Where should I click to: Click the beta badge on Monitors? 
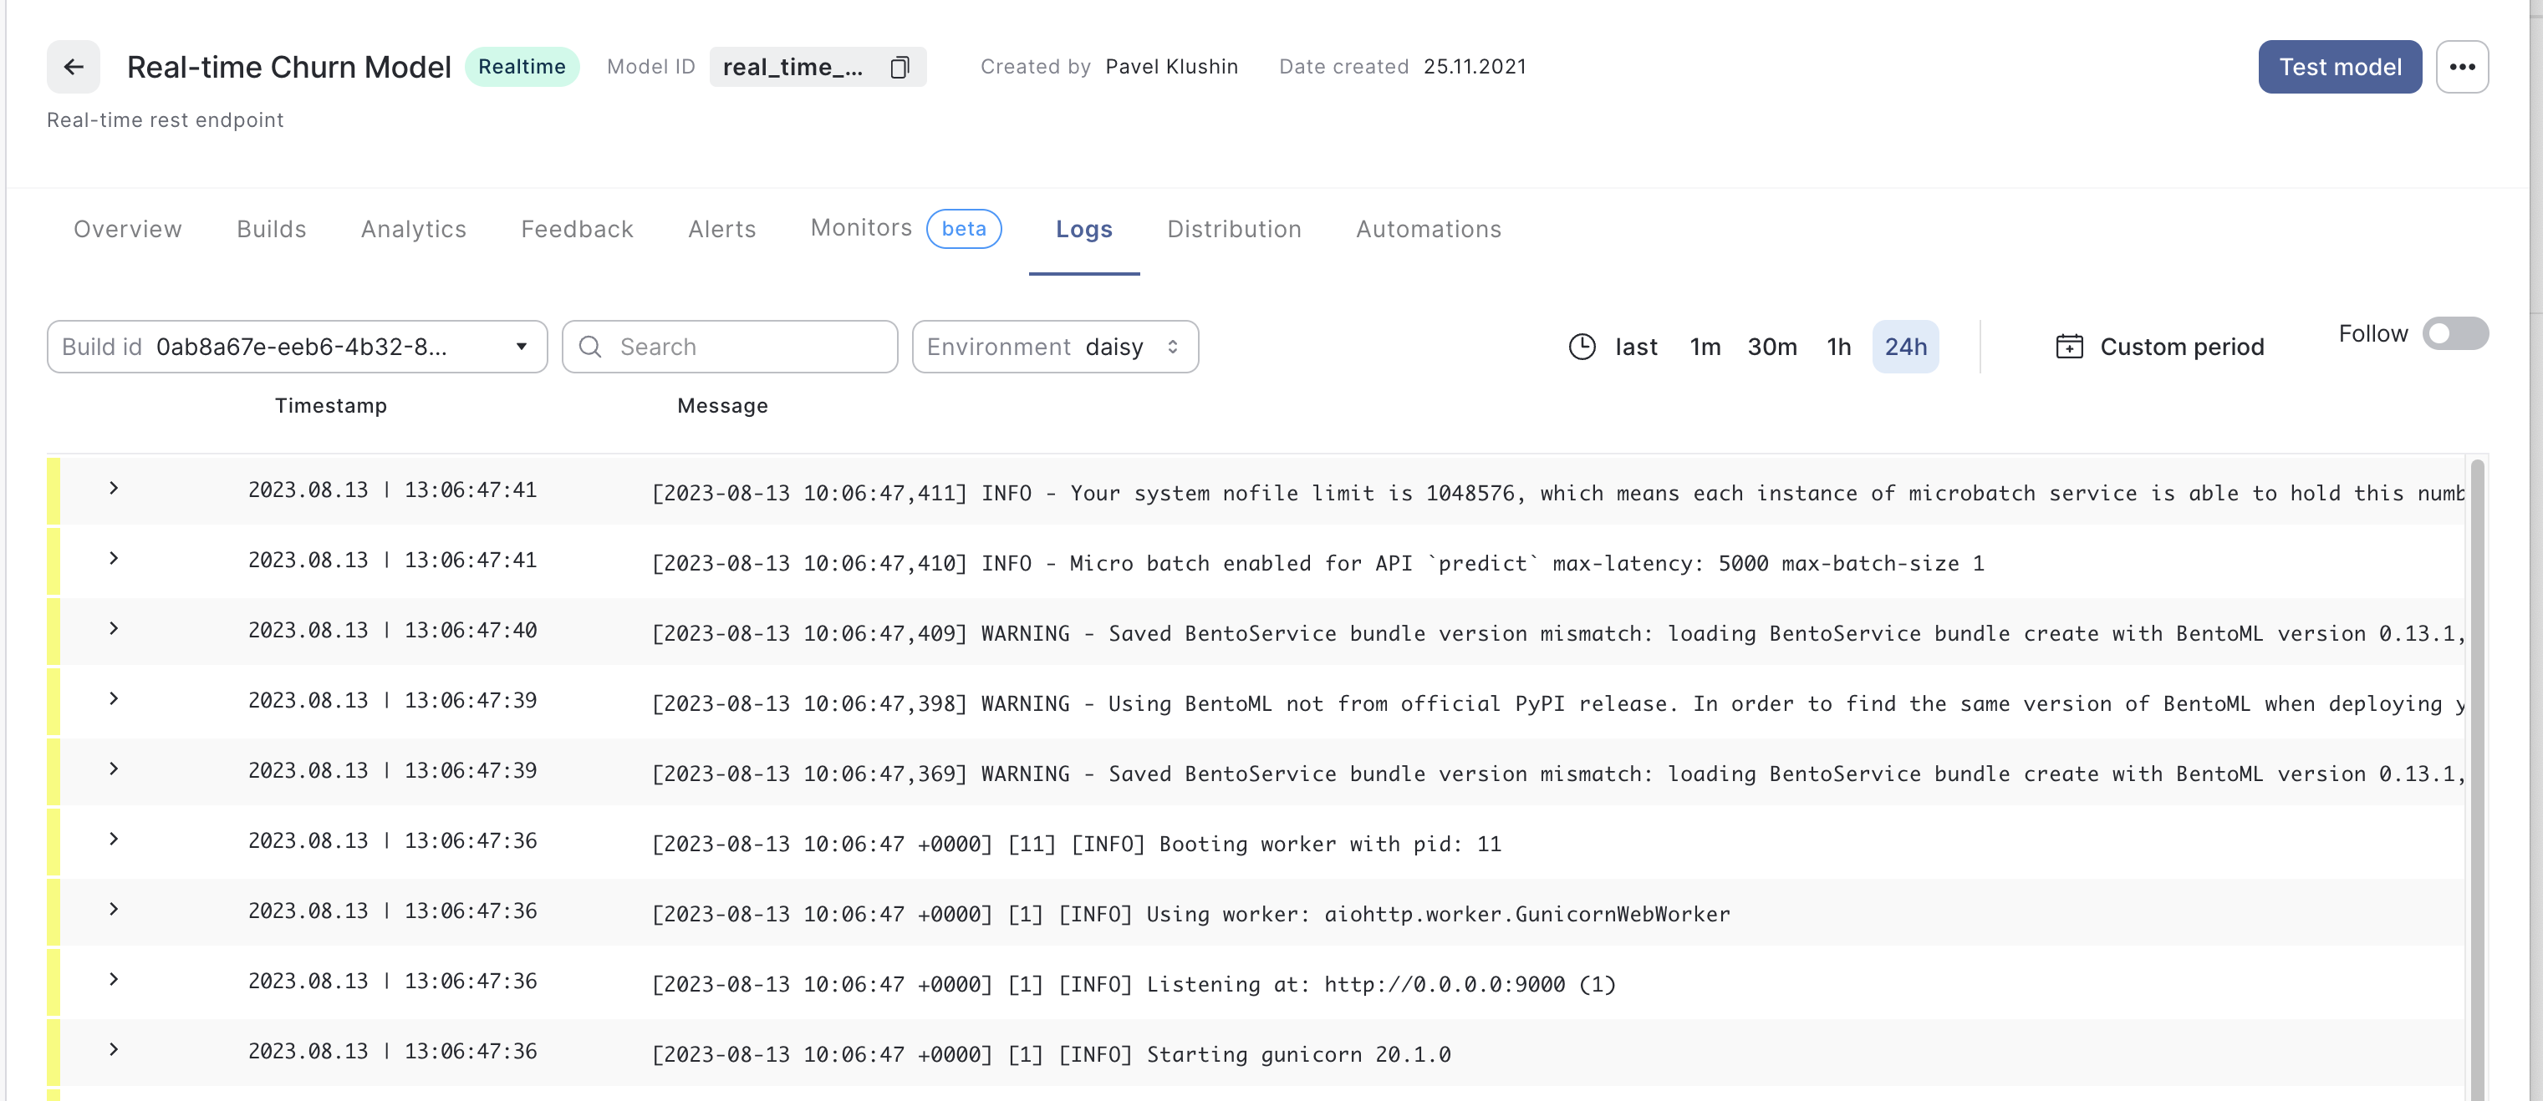[964, 228]
